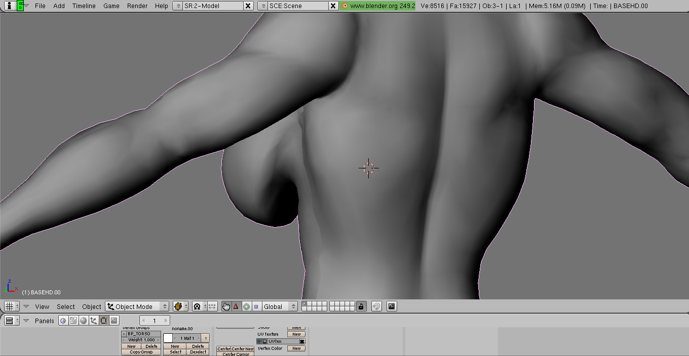
Task: Switch to the Script context icon
Action: point(73,321)
